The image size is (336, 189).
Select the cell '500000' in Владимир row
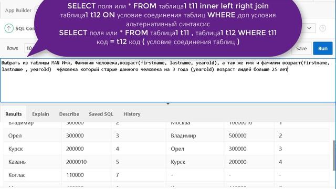click(237, 135)
